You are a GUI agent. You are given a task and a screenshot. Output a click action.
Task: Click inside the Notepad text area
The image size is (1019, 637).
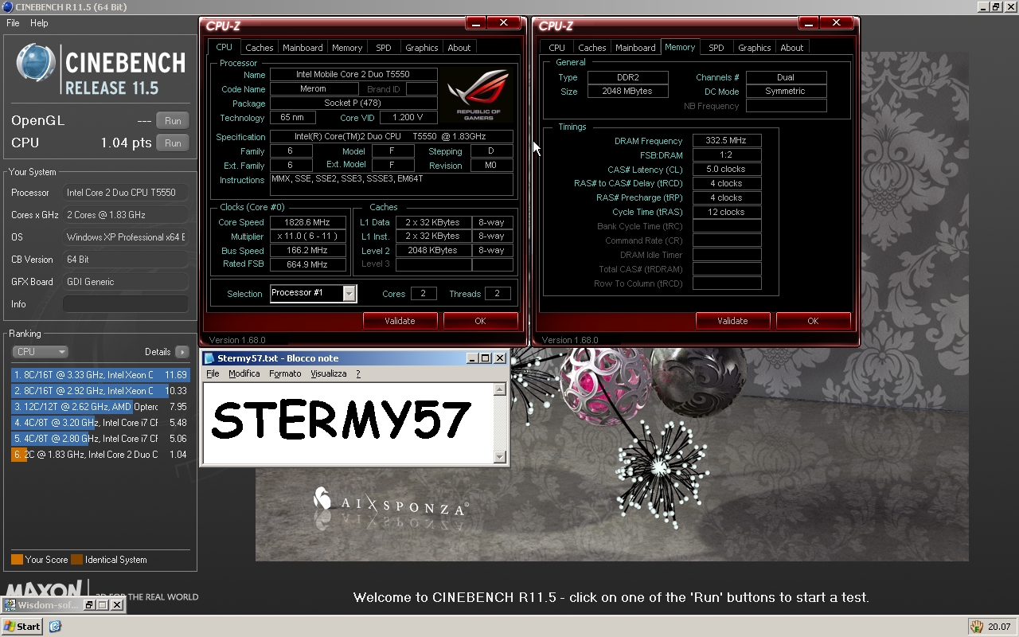point(348,423)
